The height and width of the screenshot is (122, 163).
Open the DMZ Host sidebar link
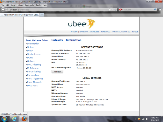coord(32,85)
